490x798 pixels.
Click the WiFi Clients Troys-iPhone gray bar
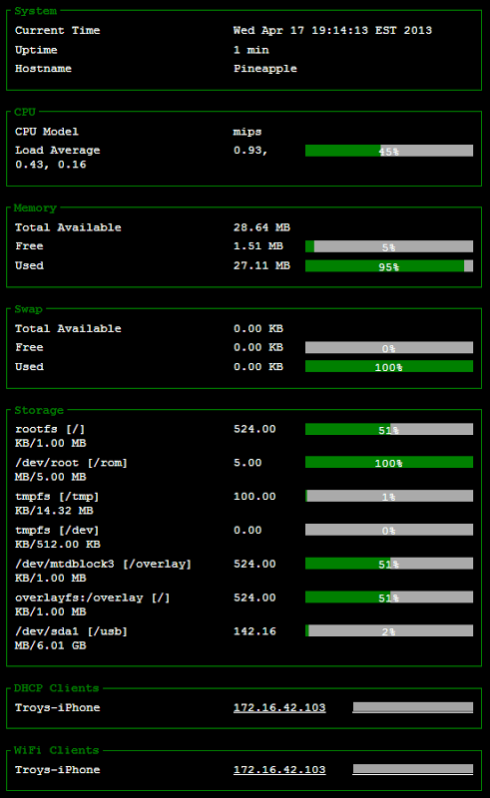(x=413, y=769)
